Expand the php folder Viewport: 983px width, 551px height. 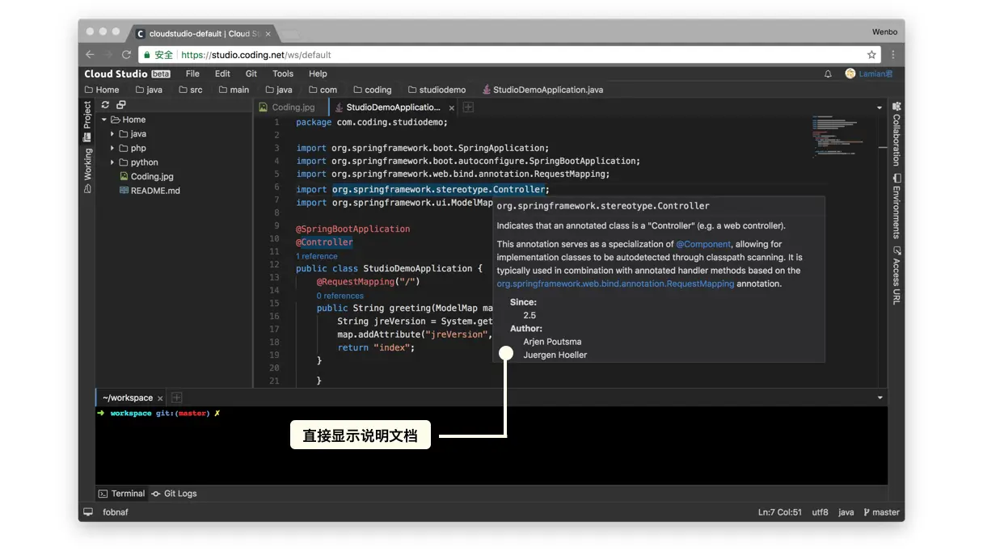[x=112, y=148]
